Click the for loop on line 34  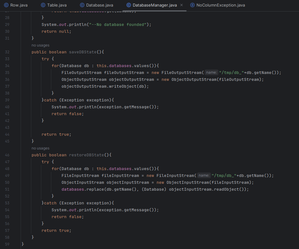(105, 66)
